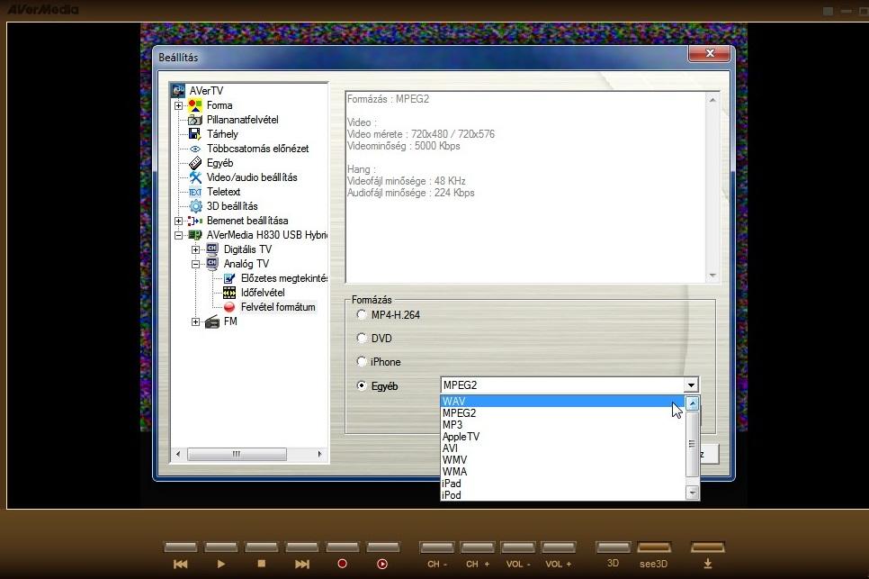
Task: Open the Előzetes megtekintés item
Action: (x=283, y=278)
